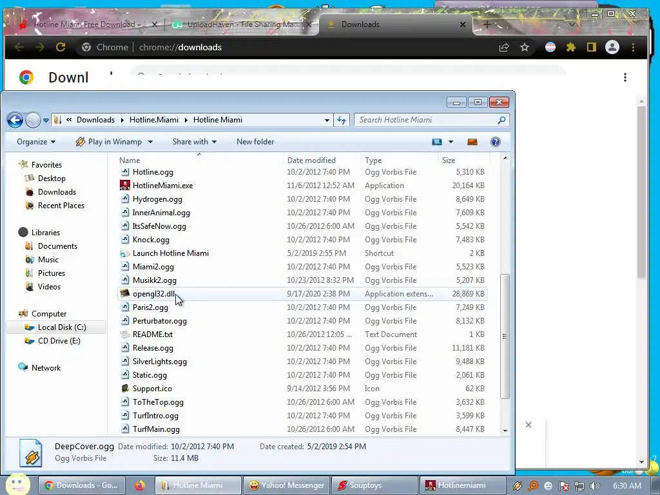Viewport: 660px width, 495px height.
Task: Click the file list scroll-down arrow
Action: 505,431
